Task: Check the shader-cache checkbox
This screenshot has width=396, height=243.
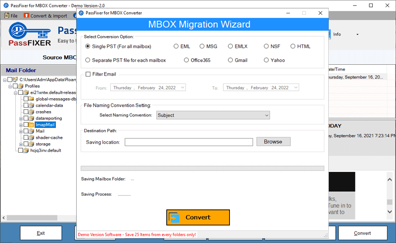Action: click(x=26, y=137)
